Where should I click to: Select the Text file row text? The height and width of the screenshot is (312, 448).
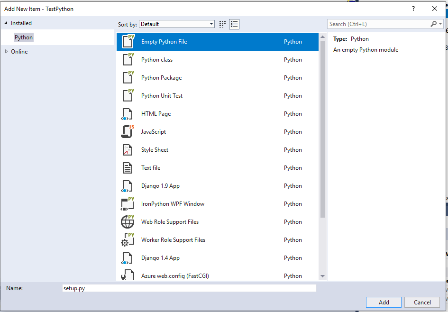[x=151, y=167]
